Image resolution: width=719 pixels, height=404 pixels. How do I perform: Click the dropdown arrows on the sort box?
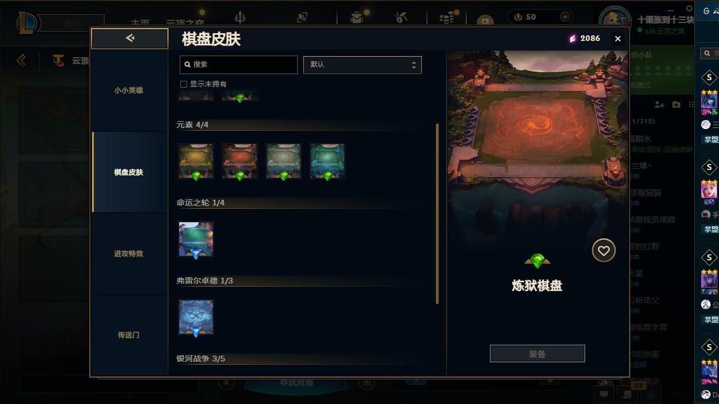tap(413, 65)
